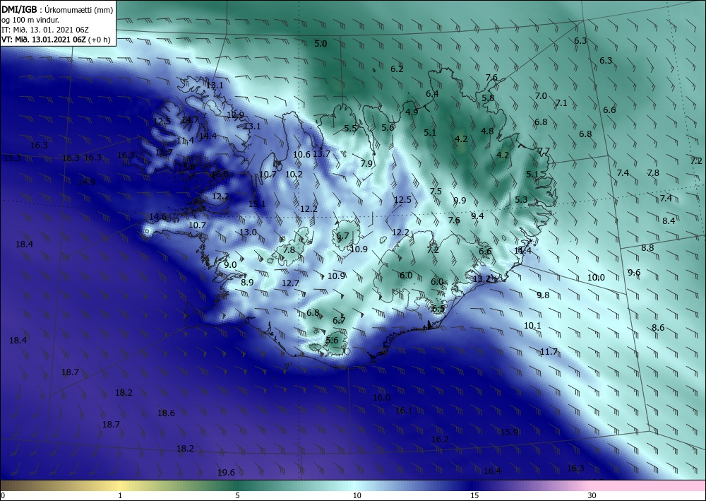Click the map value 5.8

488,98
